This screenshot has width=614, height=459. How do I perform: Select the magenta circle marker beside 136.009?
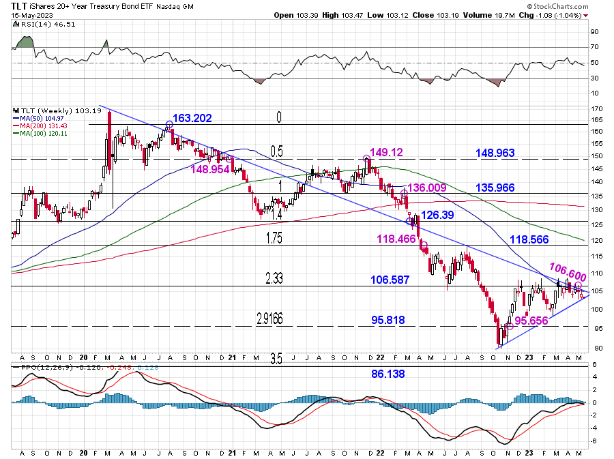pyautogui.click(x=405, y=193)
